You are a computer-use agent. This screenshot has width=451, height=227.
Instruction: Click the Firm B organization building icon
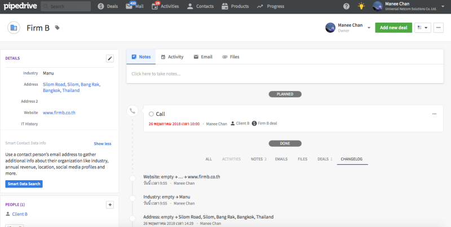point(14,28)
